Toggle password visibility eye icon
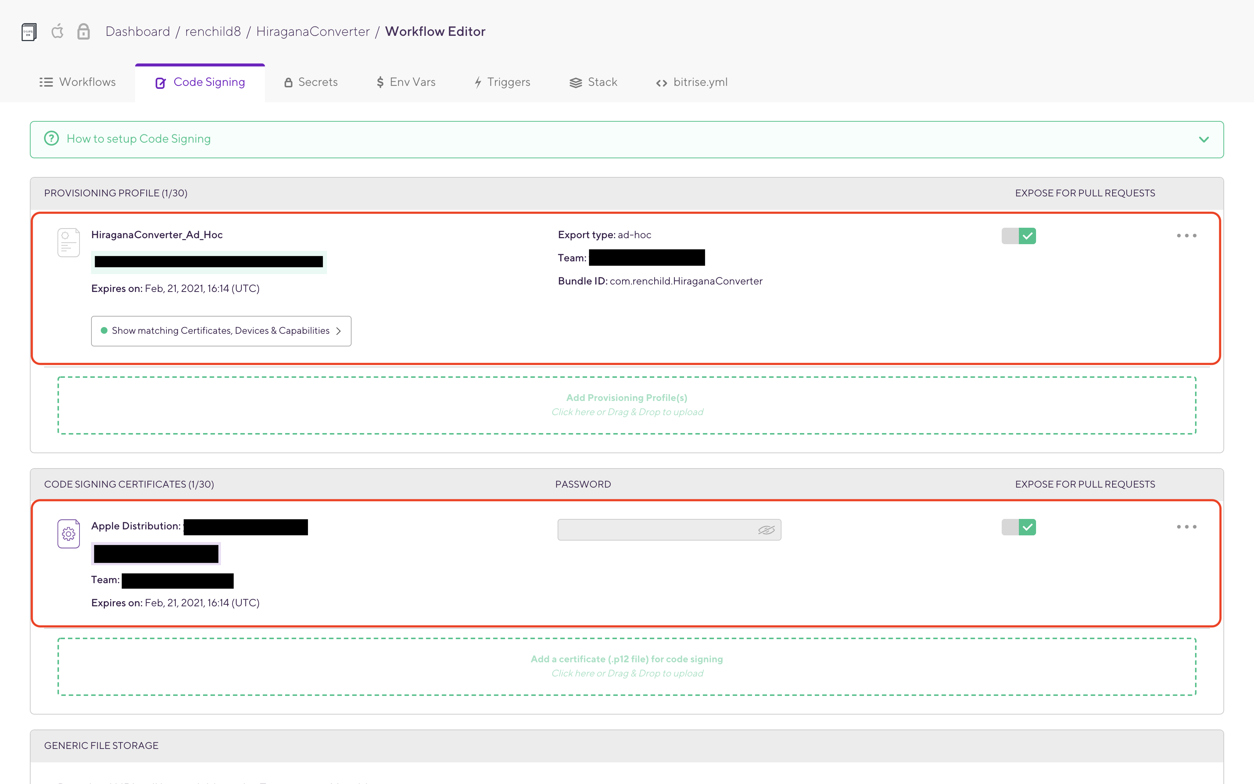 click(x=766, y=530)
